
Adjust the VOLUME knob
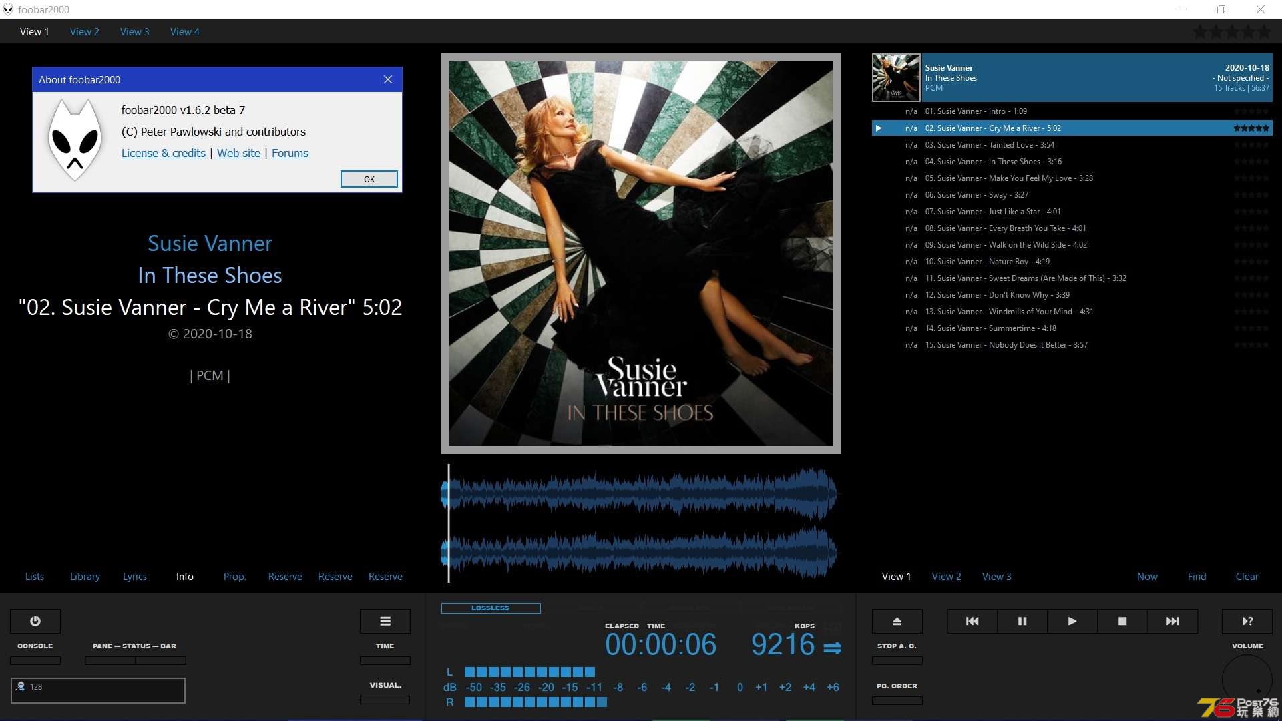pos(1247,680)
